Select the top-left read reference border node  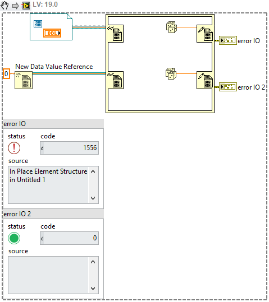[x=116, y=34]
